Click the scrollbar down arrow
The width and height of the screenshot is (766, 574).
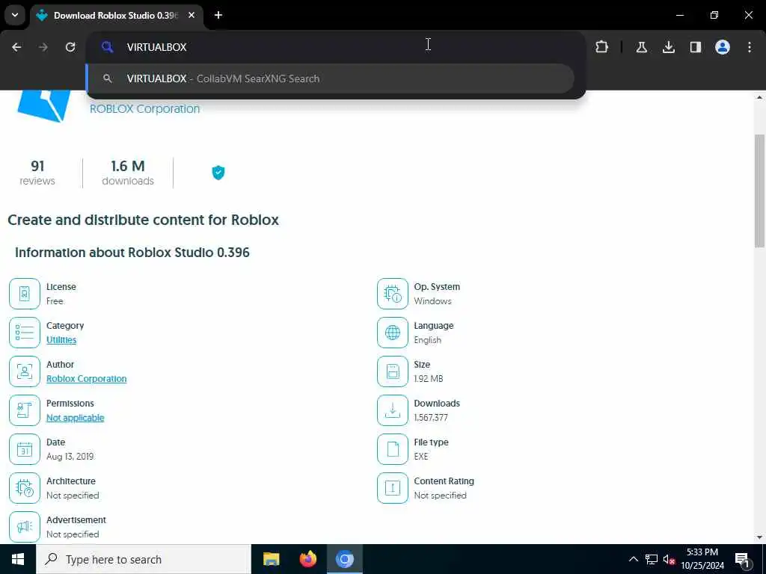pyautogui.click(x=759, y=537)
